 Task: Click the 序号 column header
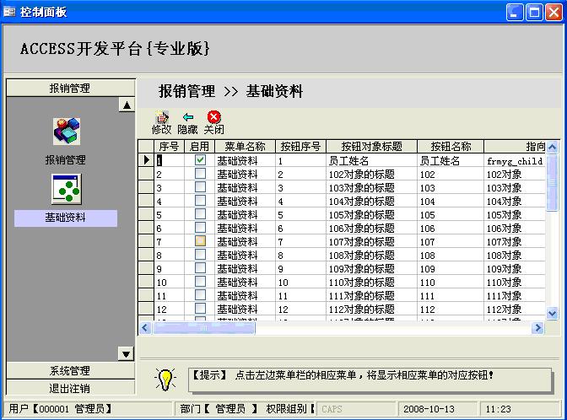(x=169, y=147)
